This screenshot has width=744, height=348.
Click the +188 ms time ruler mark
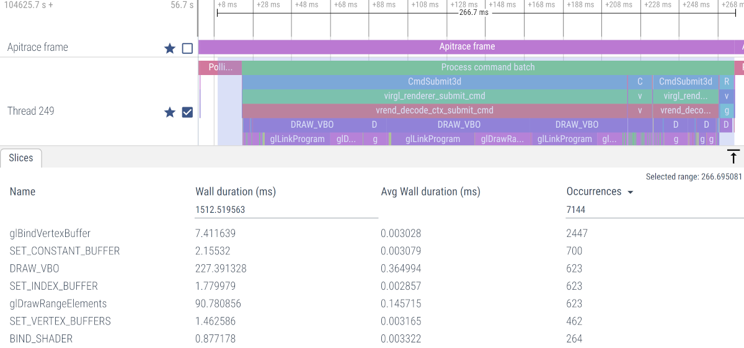point(580,4)
